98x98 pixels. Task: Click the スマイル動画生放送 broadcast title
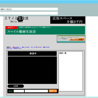point(22,32)
